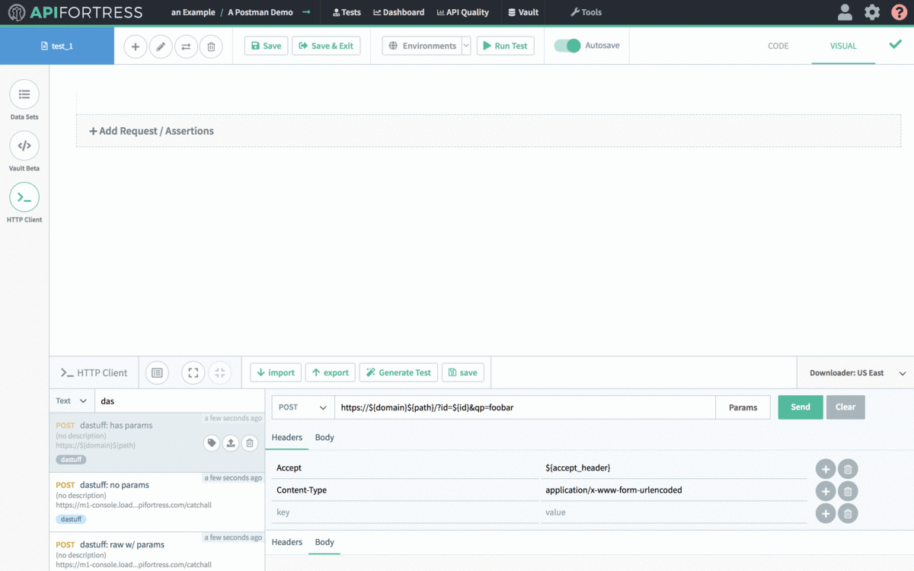Click Add Request / Assertions
This screenshot has height=571, width=914.
coord(151,130)
